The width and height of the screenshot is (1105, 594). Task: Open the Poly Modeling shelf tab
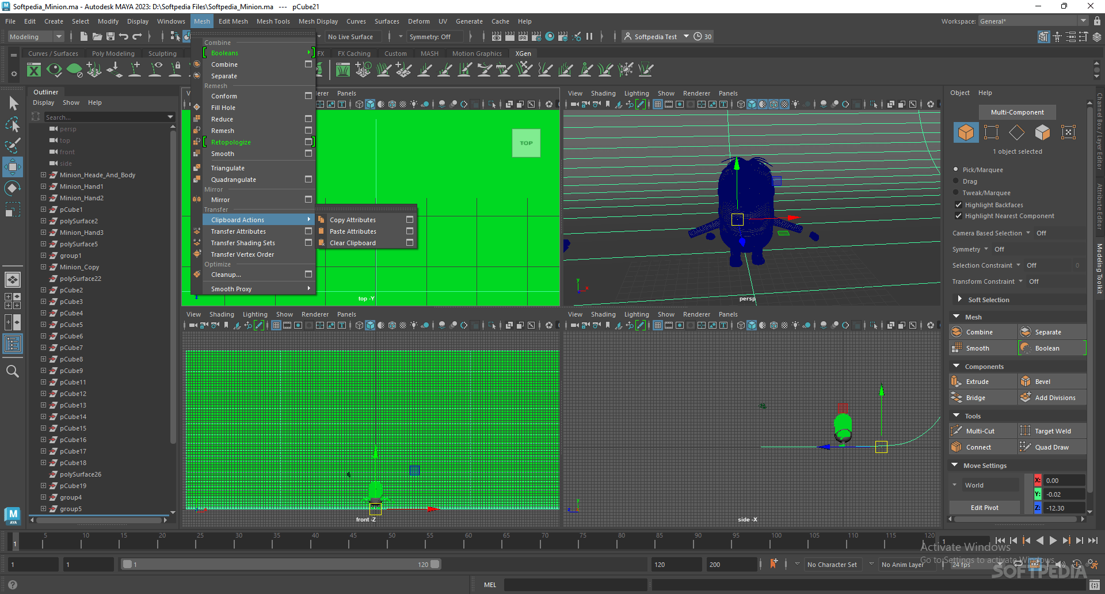(x=113, y=54)
